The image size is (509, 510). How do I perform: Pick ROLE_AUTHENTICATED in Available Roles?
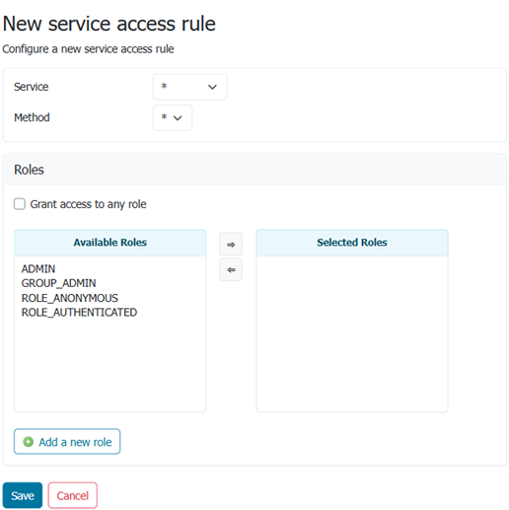[79, 313]
